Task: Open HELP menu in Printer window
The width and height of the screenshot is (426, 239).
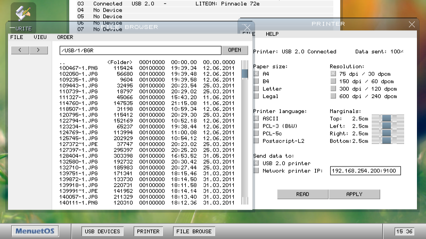Action: 272,34
